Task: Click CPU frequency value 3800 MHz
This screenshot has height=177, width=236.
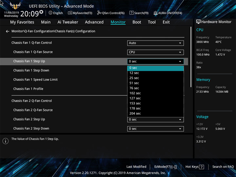Action: [x=203, y=42]
